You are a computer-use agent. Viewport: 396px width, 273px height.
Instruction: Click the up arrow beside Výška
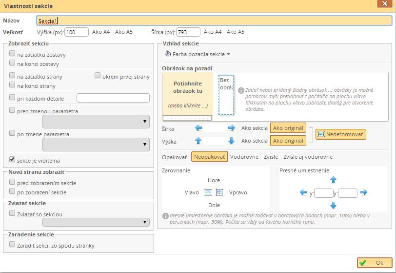(198, 141)
